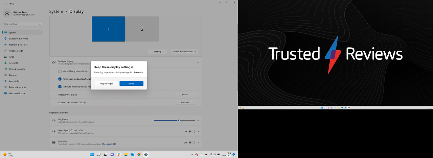The height and width of the screenshot is (158, 433).
Task: Open Google Chrome from the main taskbar
Action: point(139,154)
